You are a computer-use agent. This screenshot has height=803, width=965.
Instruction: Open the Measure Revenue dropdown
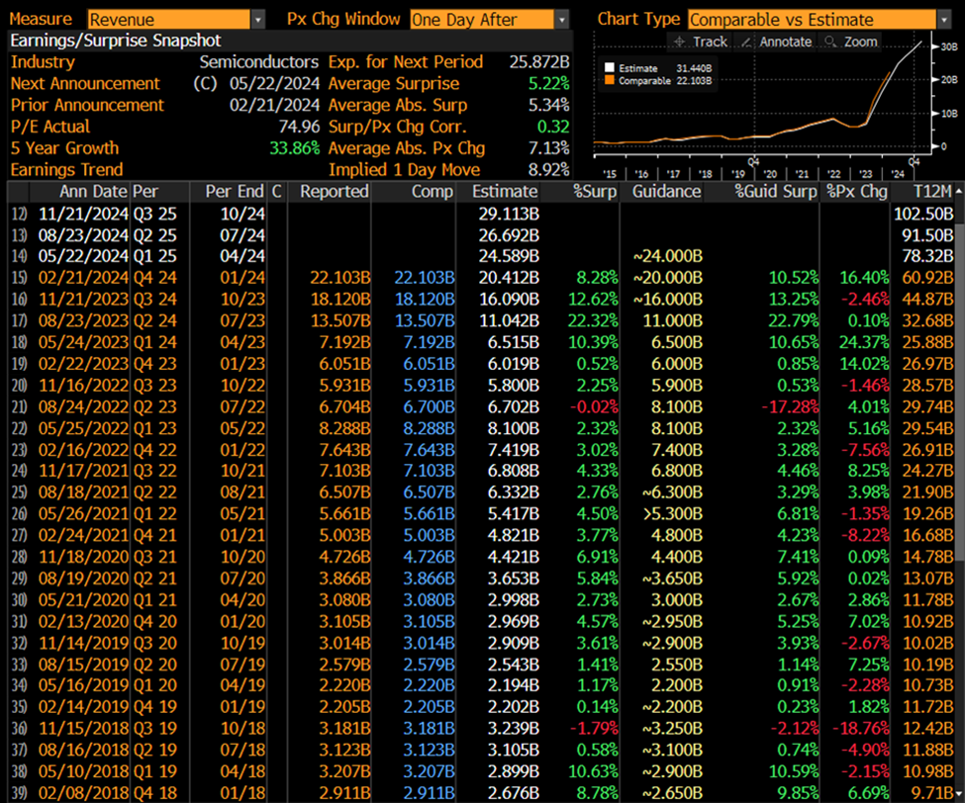pos(257,19)
